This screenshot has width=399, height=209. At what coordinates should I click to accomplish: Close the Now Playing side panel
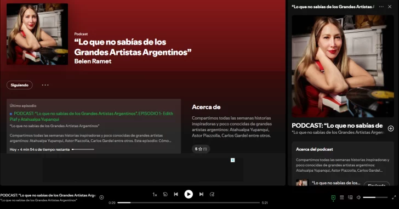click(x=390, y=7)
